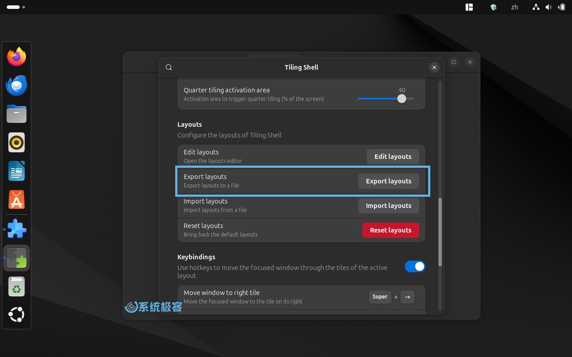Click the Import layouts button
This screenshot has height=357, width=572.
tap(389, 206)
